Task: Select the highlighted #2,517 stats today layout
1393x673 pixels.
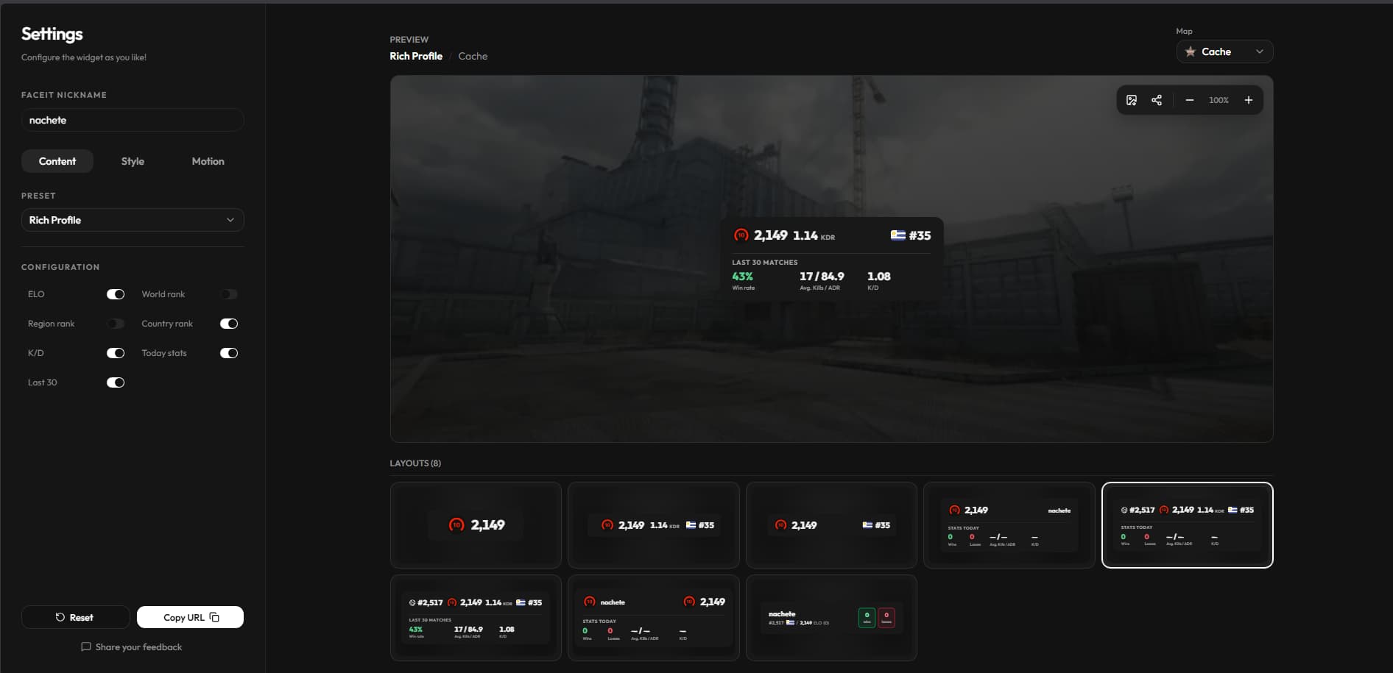Action: pyautogui.click(x=1188, y=525)
